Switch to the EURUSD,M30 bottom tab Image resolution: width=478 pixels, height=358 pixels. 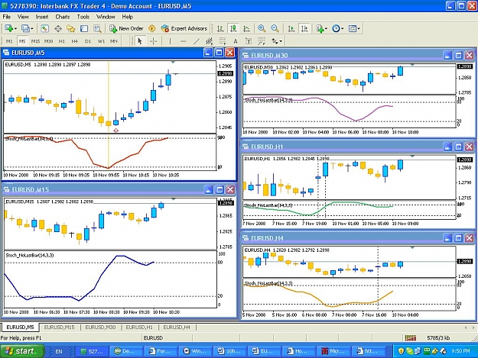point(100,327)
